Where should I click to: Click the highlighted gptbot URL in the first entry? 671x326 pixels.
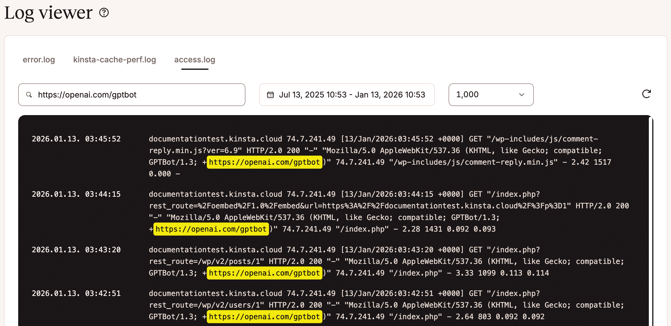264,162
